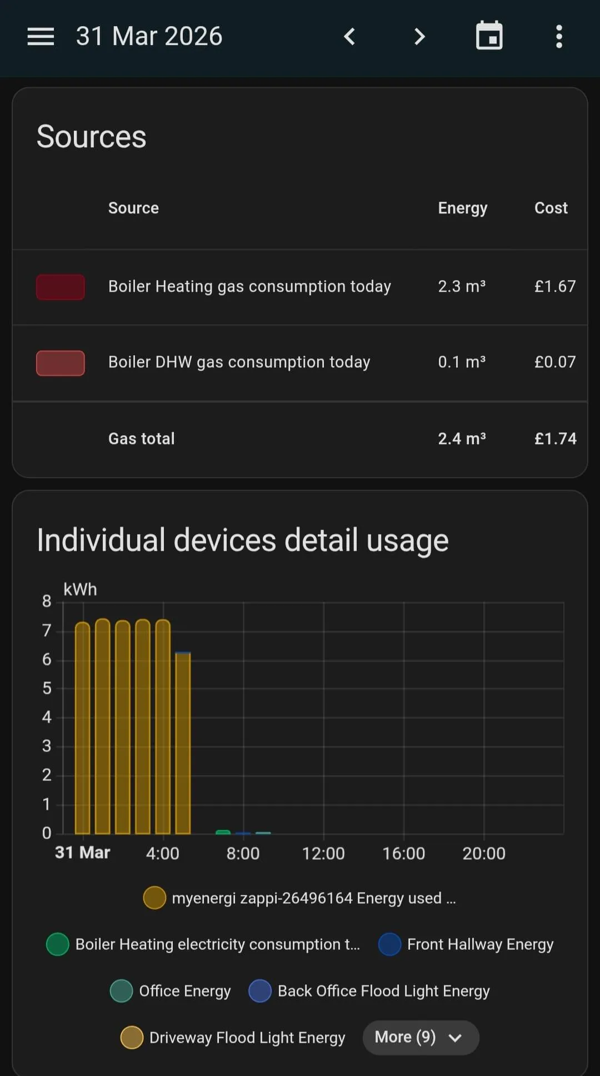The width and height of the screenshot is (600, 1076).
Task: Toggle Boiler Heating electricity legend series
Action: (x=203, y=944)
